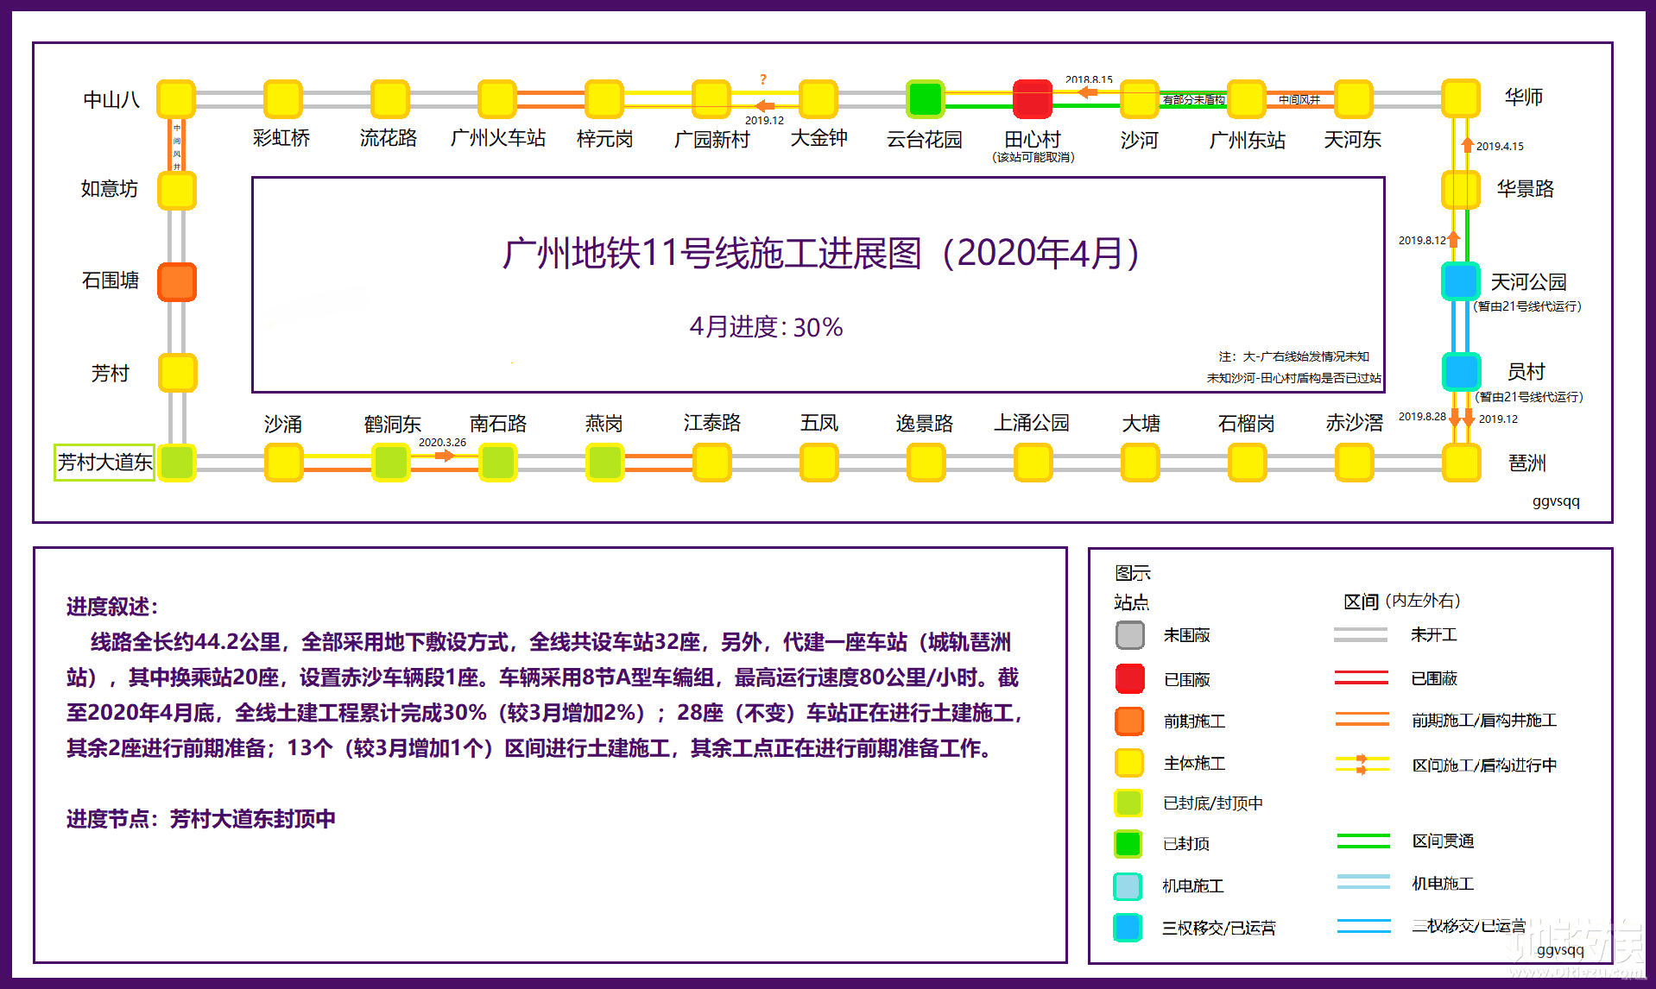Select the 赤沙滘 station marker
Image resolution: width=1656 pixels, height=989 pixels.
(x=1355, y=463)
